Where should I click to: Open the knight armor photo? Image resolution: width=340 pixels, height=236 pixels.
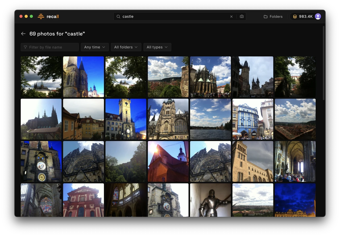coord(210,200)
